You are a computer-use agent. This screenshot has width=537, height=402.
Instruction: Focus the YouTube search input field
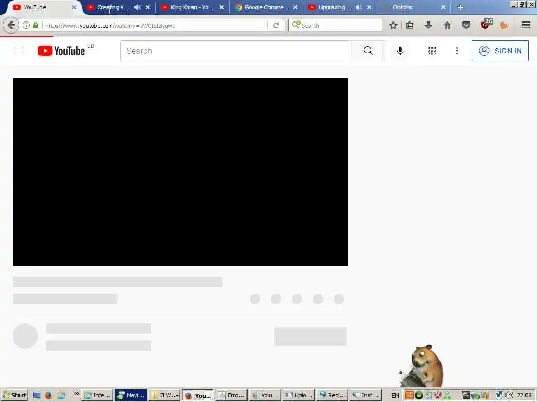coord(236,51)
